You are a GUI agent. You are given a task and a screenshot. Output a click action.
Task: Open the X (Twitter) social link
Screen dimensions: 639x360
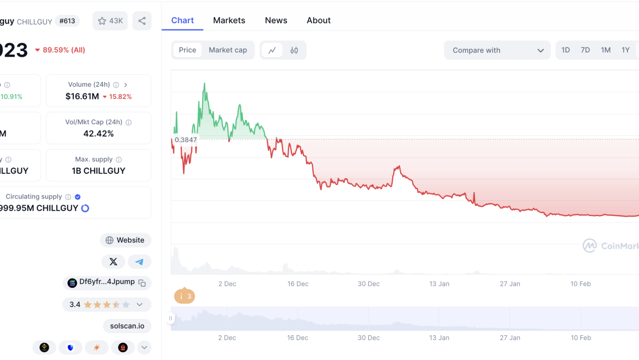[x=113, y=262]
